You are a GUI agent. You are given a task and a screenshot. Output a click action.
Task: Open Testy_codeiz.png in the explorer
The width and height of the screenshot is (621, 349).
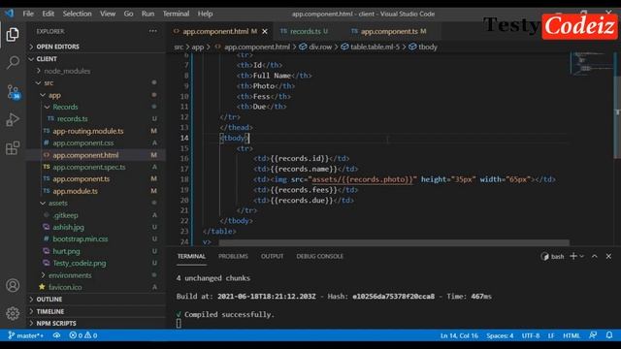coord(80,263)
